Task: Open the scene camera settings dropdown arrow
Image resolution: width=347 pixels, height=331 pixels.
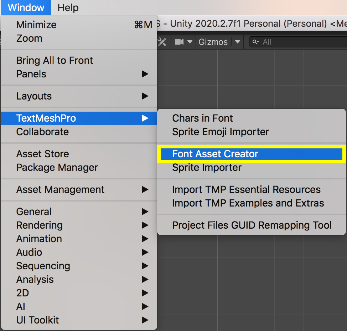Action: [190, 42]
